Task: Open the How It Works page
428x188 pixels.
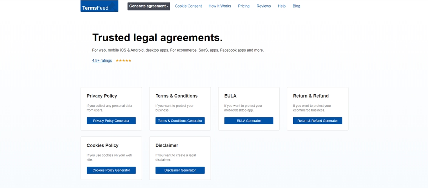Action: (x=220, y=6)
